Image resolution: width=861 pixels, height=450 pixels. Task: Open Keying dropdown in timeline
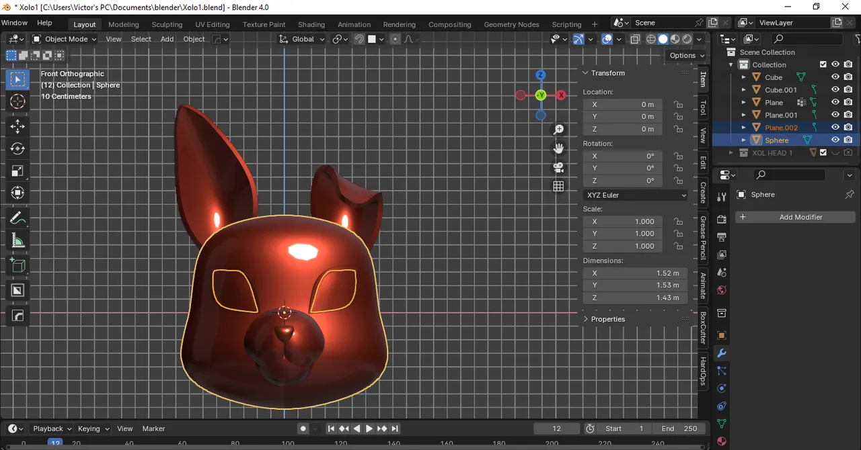coord(93,429)
